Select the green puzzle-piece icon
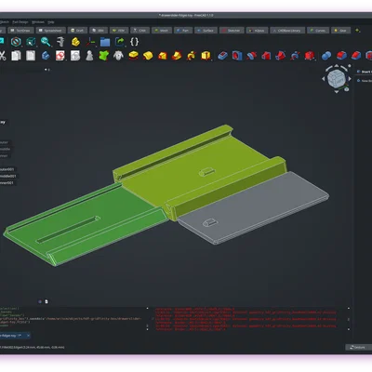This screenshot has width=372, height=372. (x=104, y=56)
